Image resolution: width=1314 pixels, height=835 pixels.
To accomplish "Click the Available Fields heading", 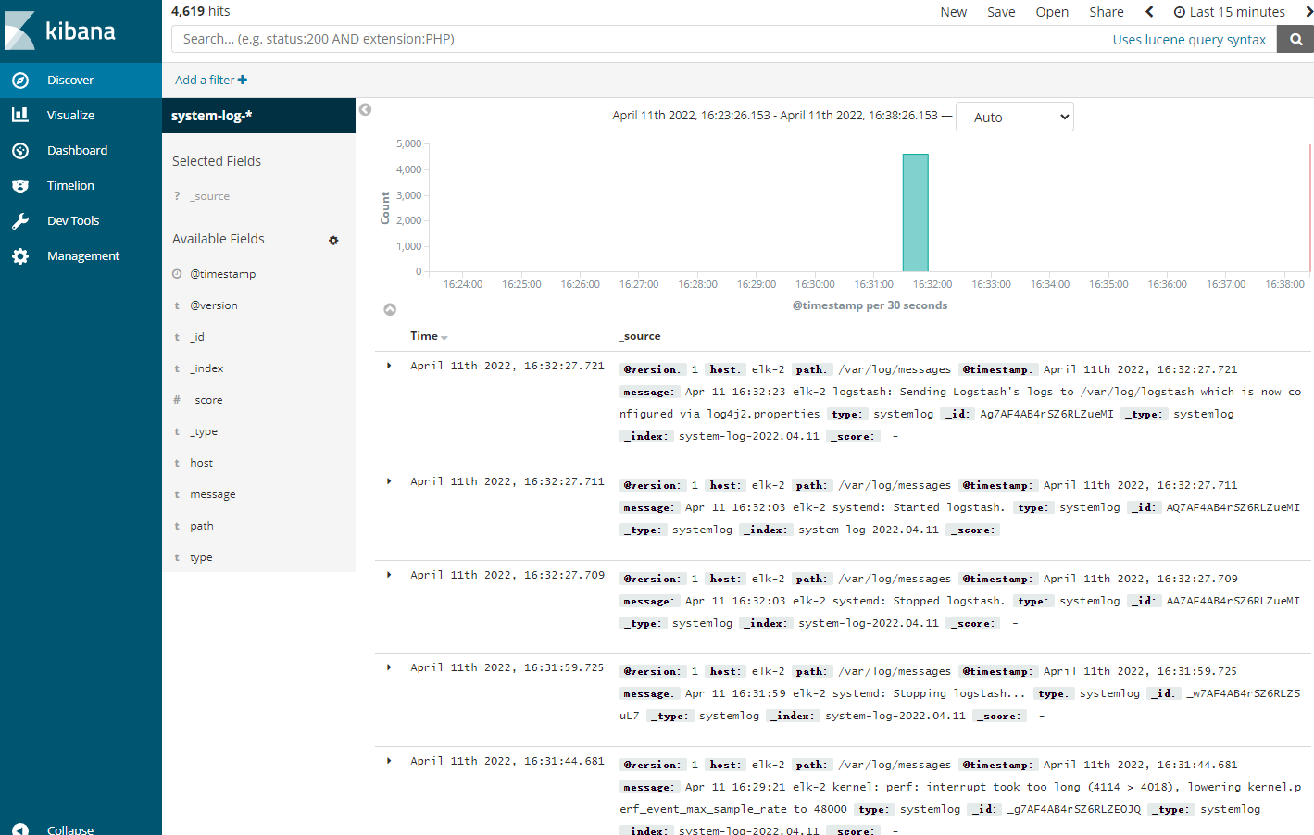I will pyautogui.click(x=219, y=239).
